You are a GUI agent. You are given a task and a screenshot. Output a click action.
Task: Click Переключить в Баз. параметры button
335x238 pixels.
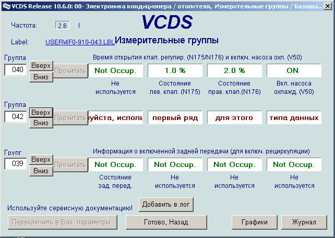coord(63,222)
